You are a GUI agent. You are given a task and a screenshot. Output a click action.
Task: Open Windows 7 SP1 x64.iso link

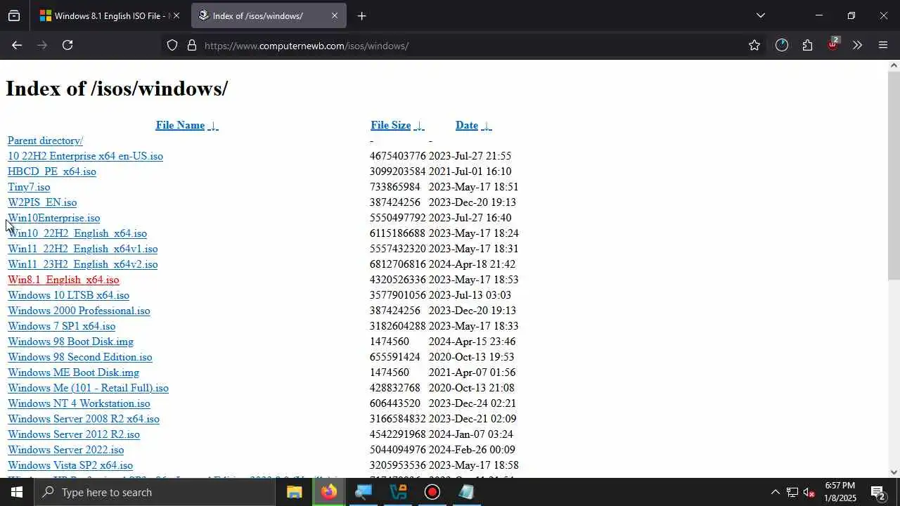[62, 326]
